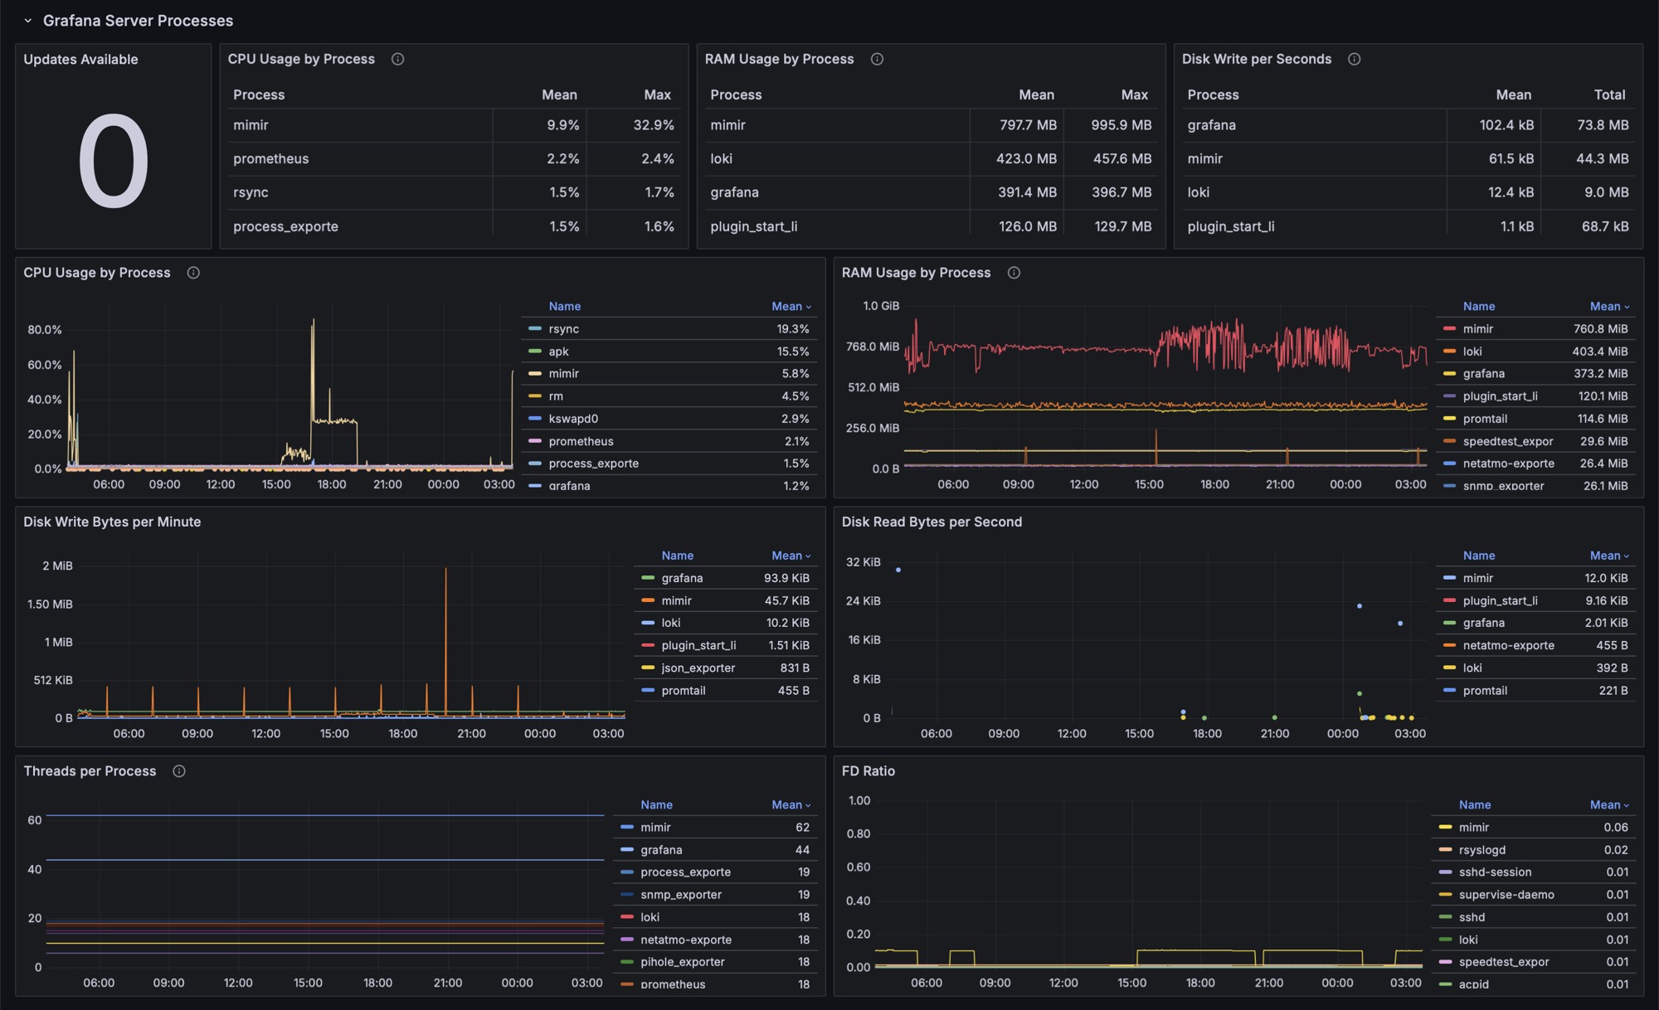
Task: Open info icon for RAM Usage table panel
Action: tap(877, 59)
